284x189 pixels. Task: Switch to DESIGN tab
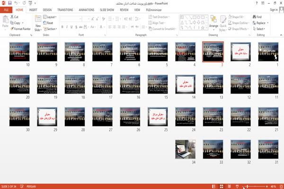tap(47, 10)
